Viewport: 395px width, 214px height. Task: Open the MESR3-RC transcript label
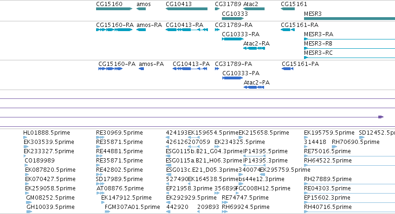pyautogui.click(x=318, y=53)
